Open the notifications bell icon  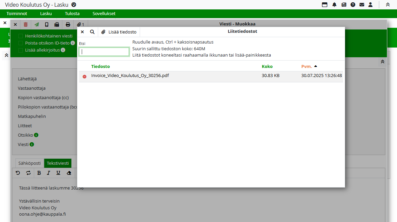click(334, 5)
